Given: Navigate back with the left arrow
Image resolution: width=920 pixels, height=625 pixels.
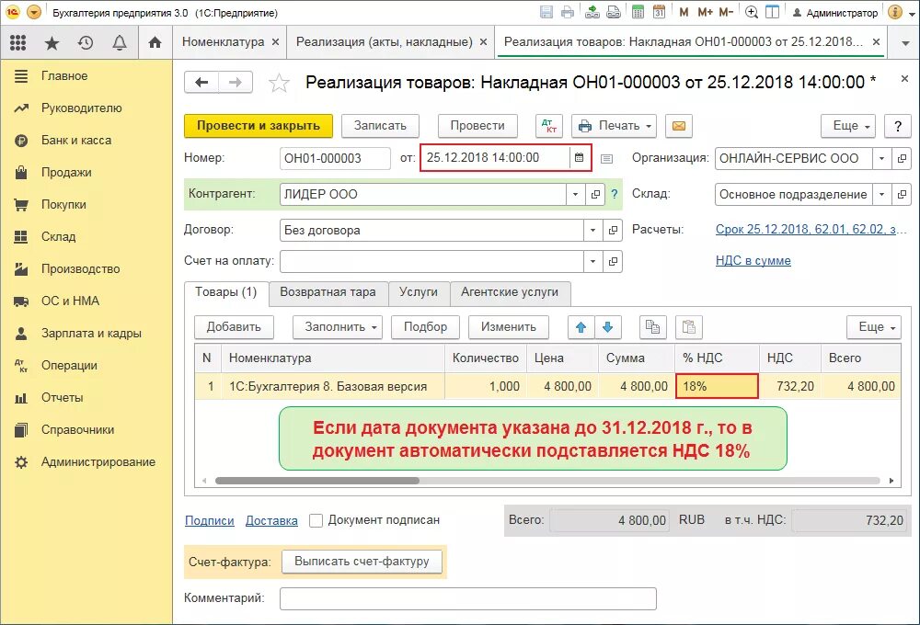Looking at the screenshot, I should tap(201, 82).
